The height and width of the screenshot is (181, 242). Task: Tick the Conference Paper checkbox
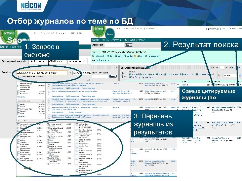coord(18,109)
